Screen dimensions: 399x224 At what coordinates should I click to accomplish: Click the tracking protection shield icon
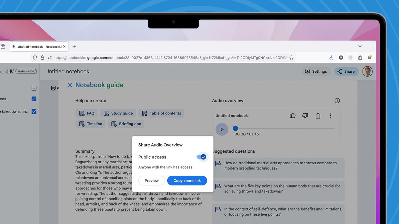35,57
